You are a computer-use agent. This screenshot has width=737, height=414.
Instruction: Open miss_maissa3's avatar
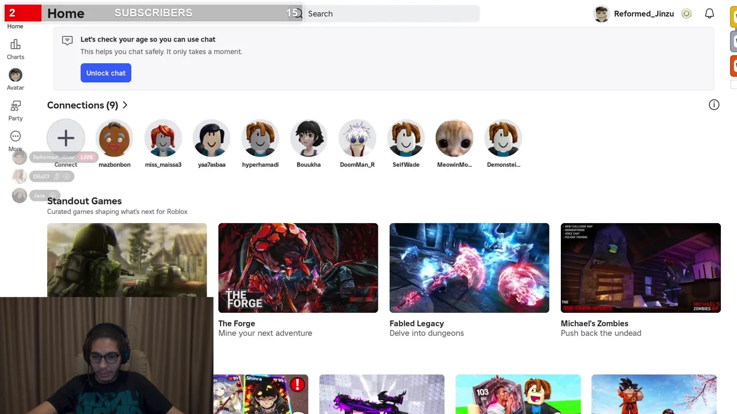click(163, 138)
